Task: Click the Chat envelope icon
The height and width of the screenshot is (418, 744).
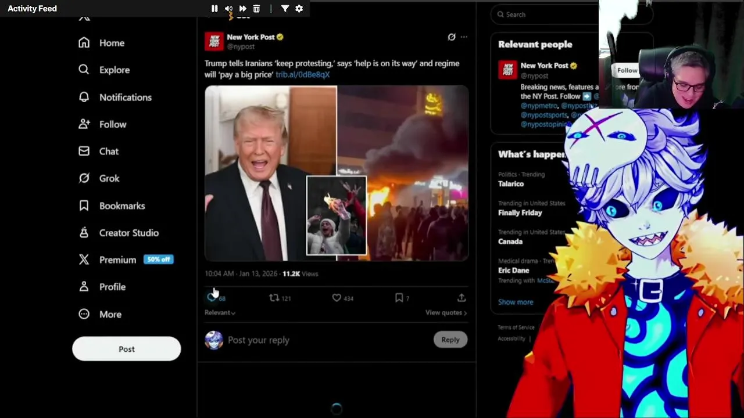Action: (84, 151)
